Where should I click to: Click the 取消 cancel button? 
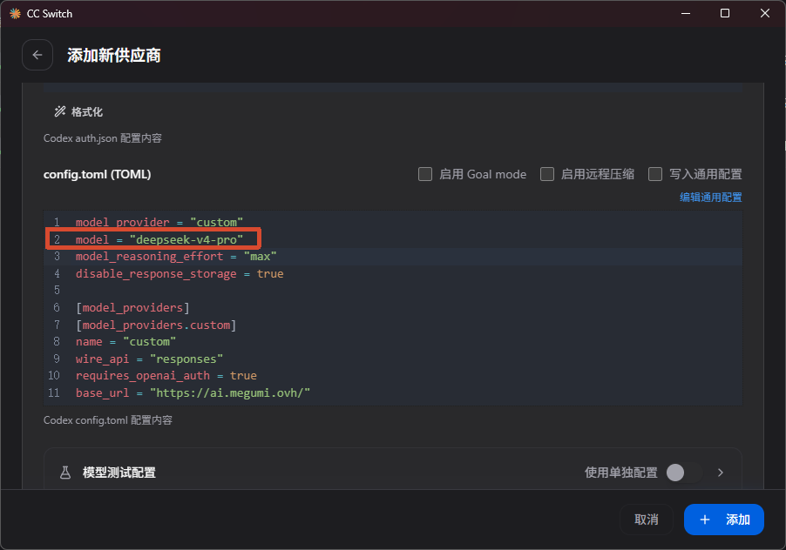tap(647, 520)
